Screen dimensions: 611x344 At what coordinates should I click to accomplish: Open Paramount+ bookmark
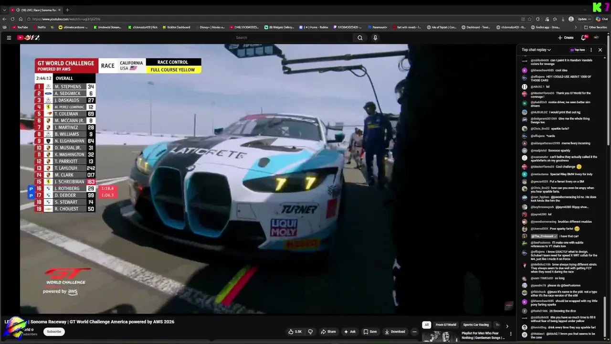pos(378,27)
